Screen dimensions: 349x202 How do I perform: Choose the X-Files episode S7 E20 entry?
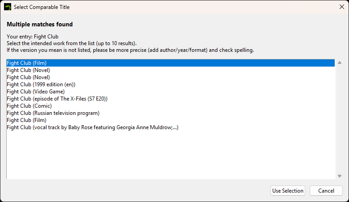click(57, 99)
